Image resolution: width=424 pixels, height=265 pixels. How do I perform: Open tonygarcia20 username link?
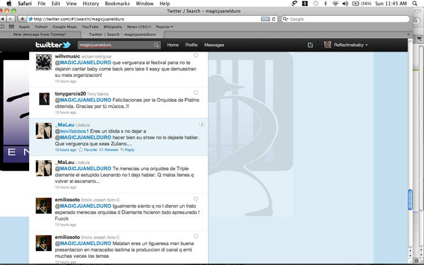point(70,94)
